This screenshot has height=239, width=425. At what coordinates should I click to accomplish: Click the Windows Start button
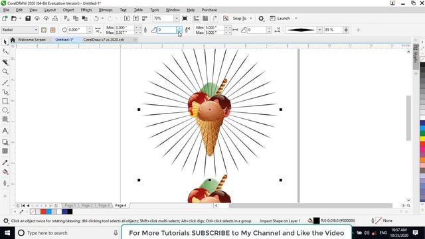click(x=7, y=233)
